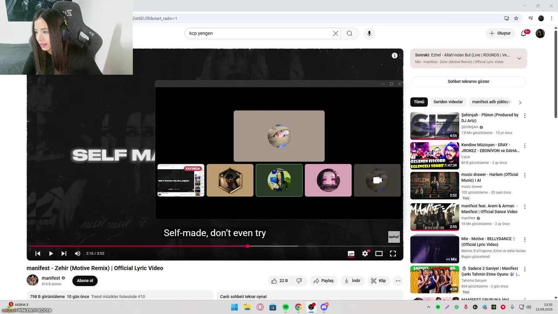558x314 pixels.
Task: Open Windows Start button
Action: coord(235,307)
